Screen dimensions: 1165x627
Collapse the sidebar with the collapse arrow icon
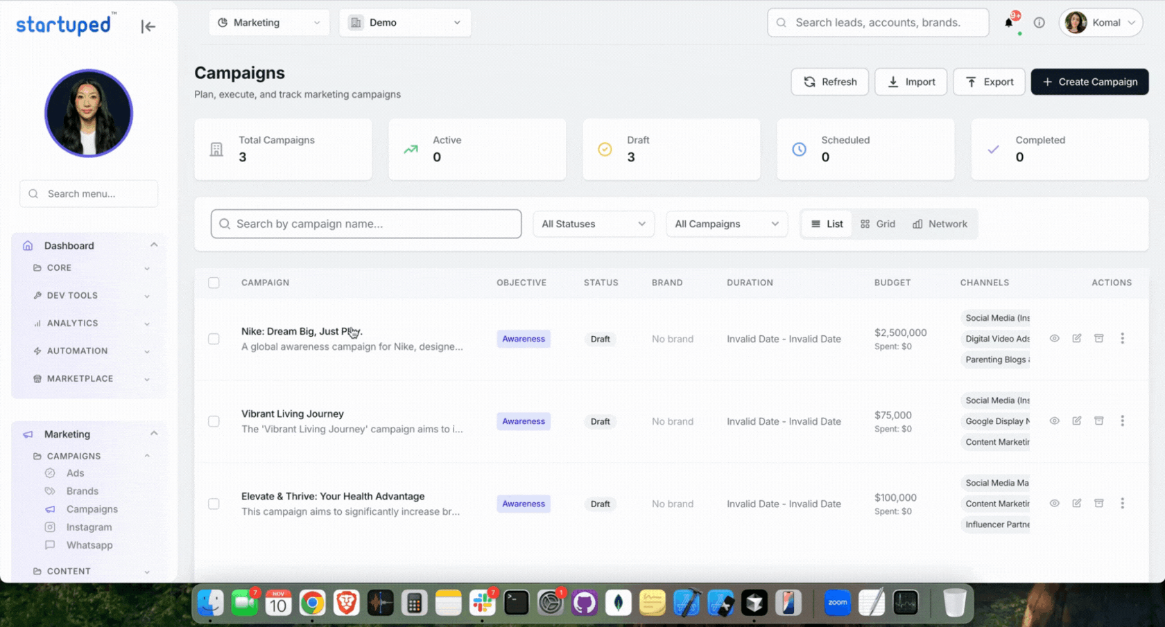(x=148, y=26)
